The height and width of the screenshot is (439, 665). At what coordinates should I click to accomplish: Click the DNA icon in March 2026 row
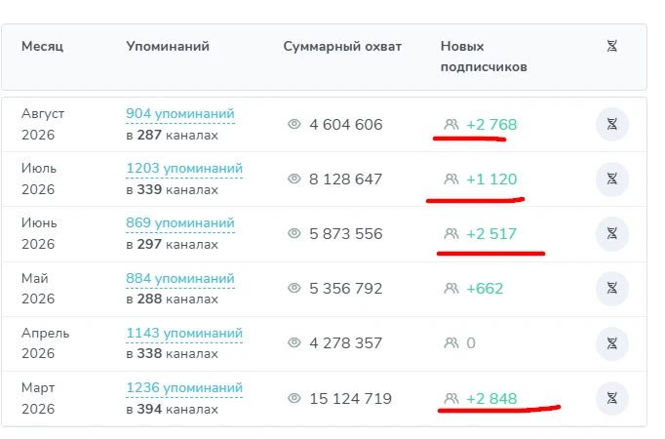pyautogui.click(x=612, y=398)
